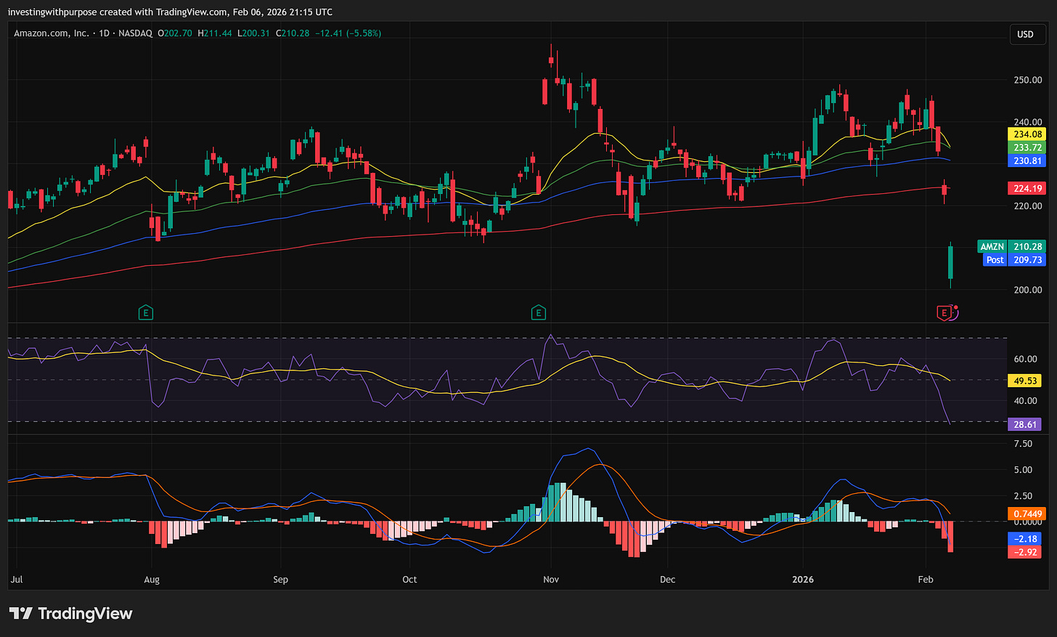Click the 0.0000 MACD zero level

tap(1027, 522)
